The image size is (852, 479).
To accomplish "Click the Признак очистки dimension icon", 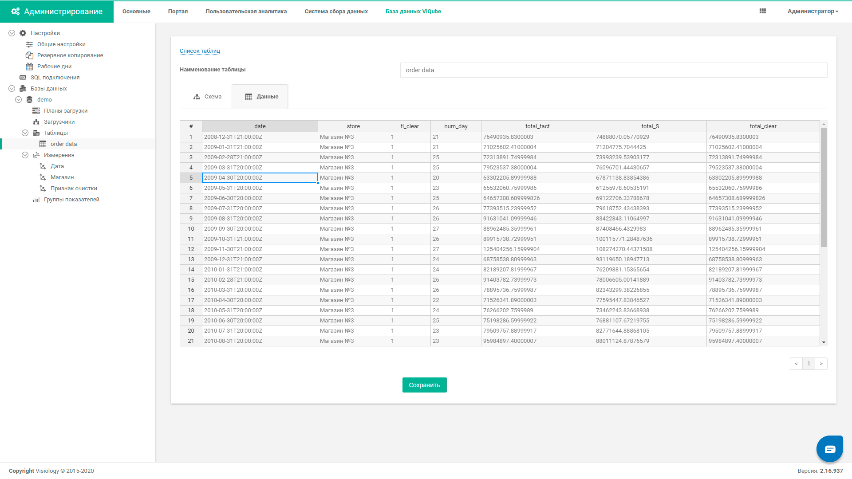I will pos(43,188).
